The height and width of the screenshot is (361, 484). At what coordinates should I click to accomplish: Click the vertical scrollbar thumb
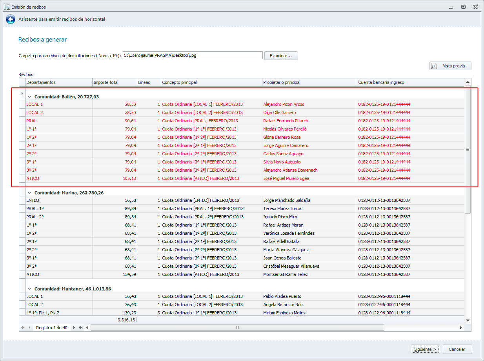468,149
